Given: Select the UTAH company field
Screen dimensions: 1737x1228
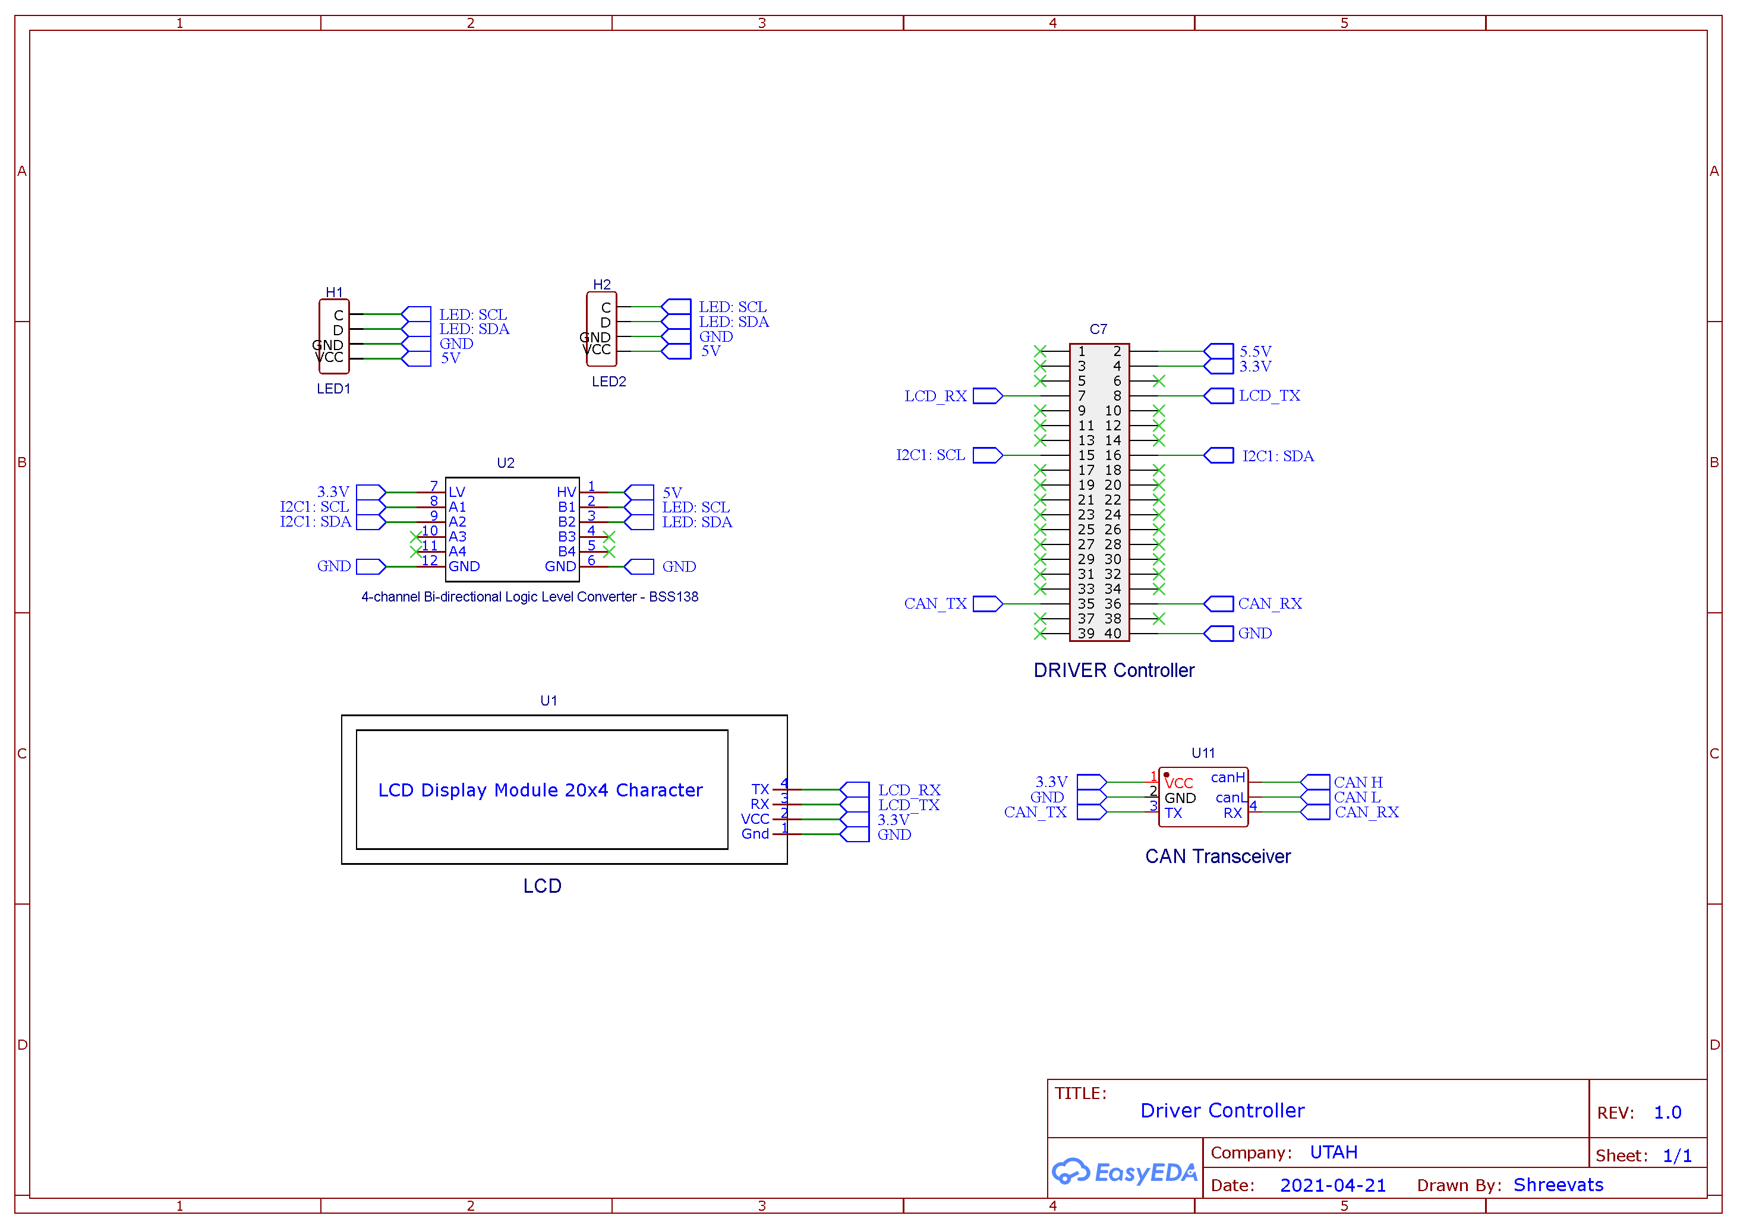Looking at the screenshot, I should [x=1334, y=1151].
